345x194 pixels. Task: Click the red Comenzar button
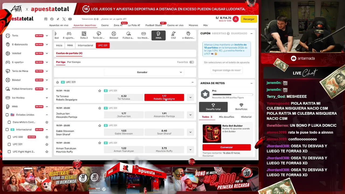pyautogui.click(x=227, y=147)
